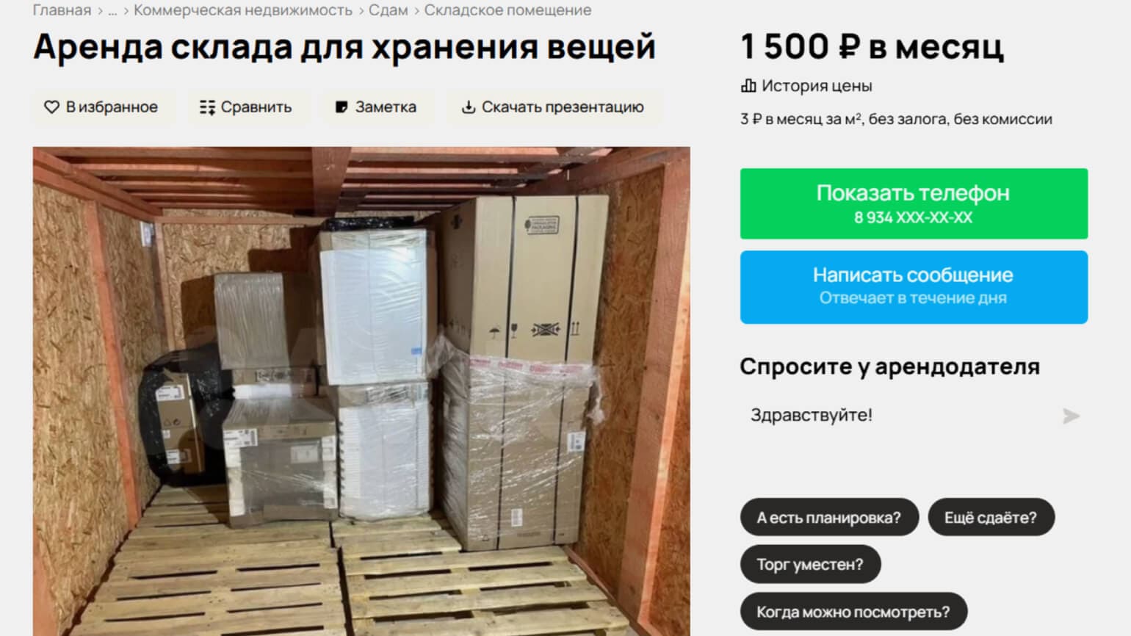Click the heart icon in 'В избранное'
Image resolution: width=1131 pixels, height=636 pixels.
coord(51,107)
